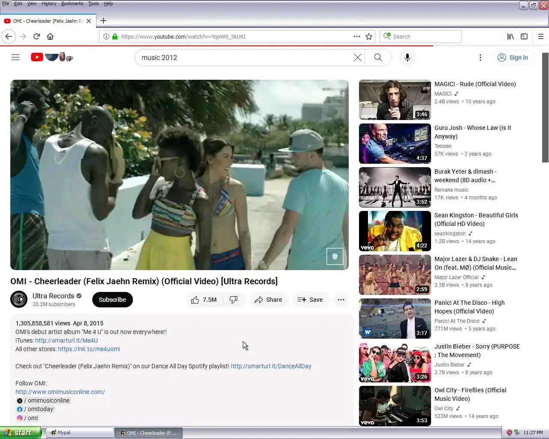Viewport: 549px width, 439px height.
Task: Open Owl City Fireflies thumbnail
Action: click(x=395, y=406)
